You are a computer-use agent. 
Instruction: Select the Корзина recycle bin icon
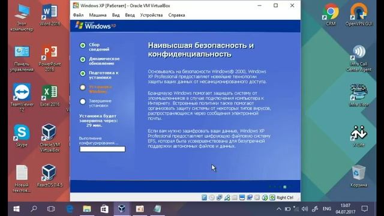(x=359, y=176)
